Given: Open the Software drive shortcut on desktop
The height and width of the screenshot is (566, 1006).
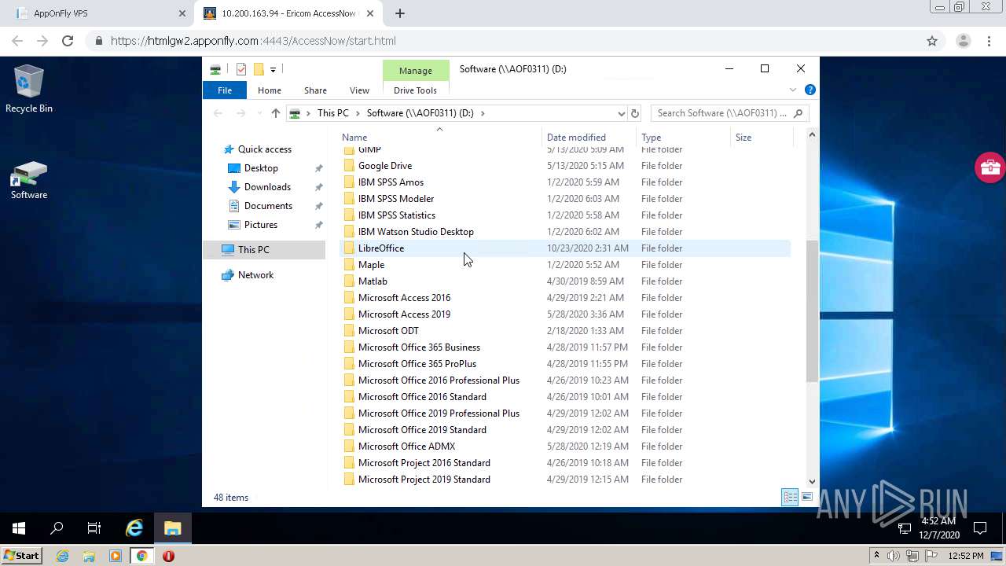Looking at the screenshot, I should click(29, 180).
